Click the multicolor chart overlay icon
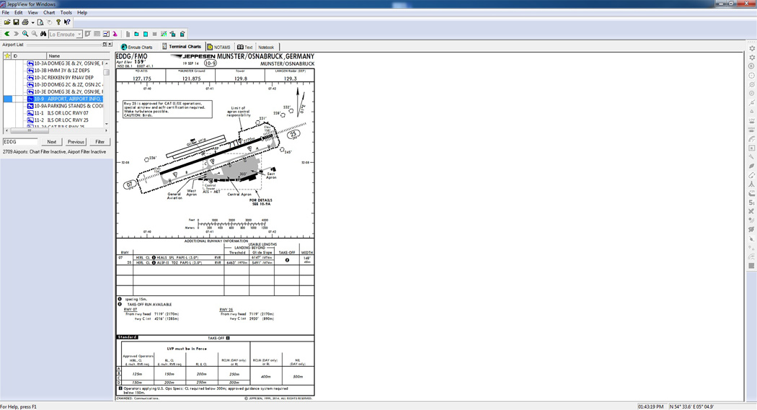 pyautogui.click(x=164, y=34)
